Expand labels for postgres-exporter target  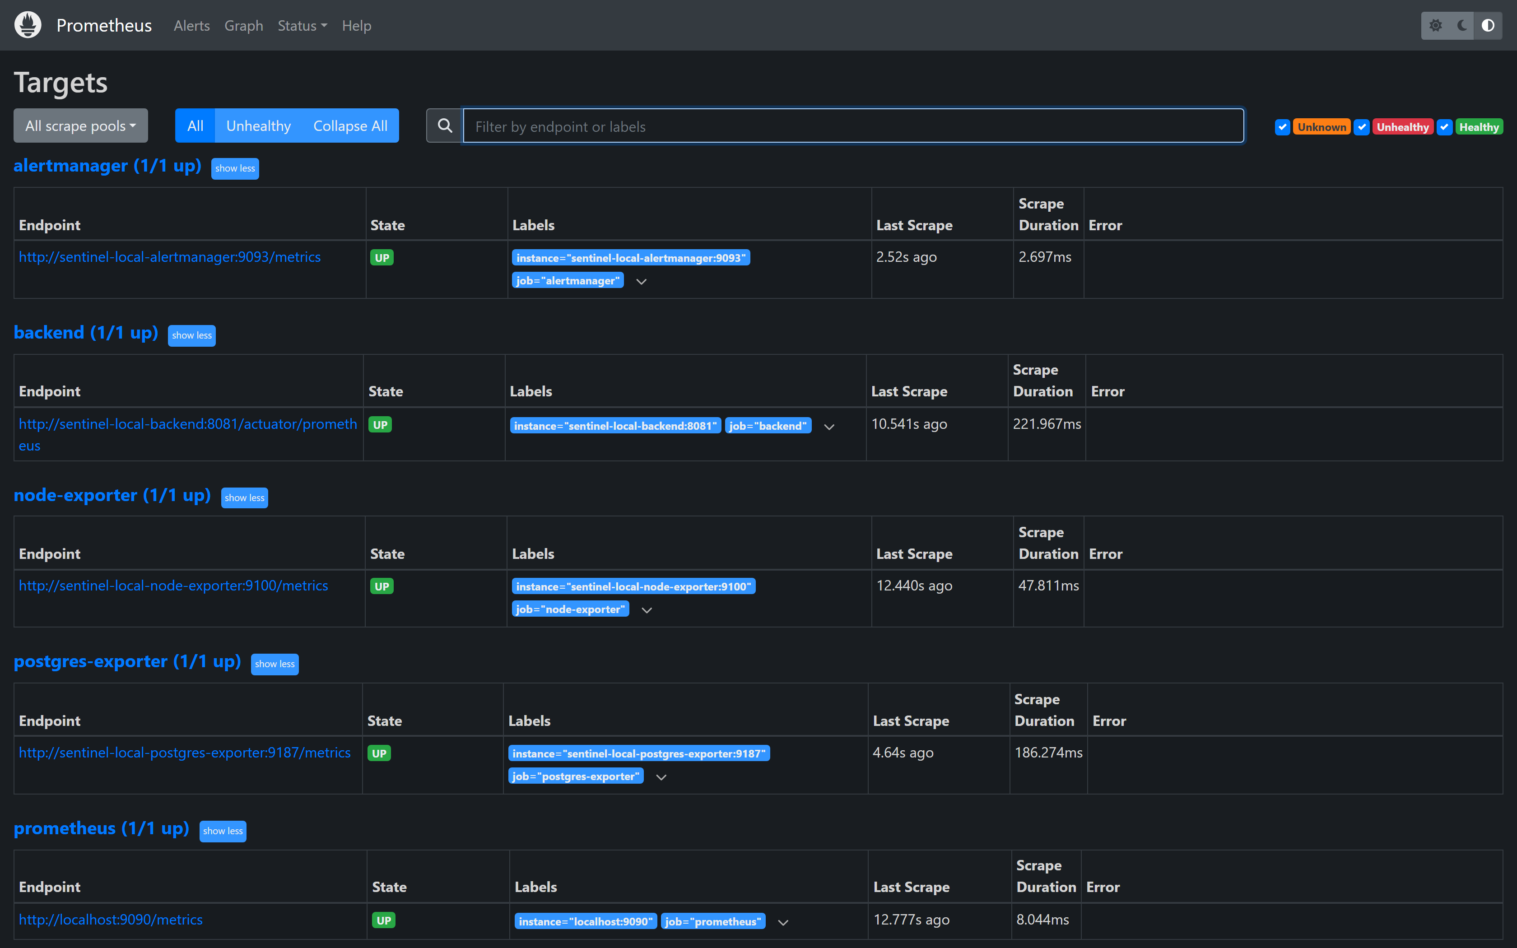click(x=661, y=777)
